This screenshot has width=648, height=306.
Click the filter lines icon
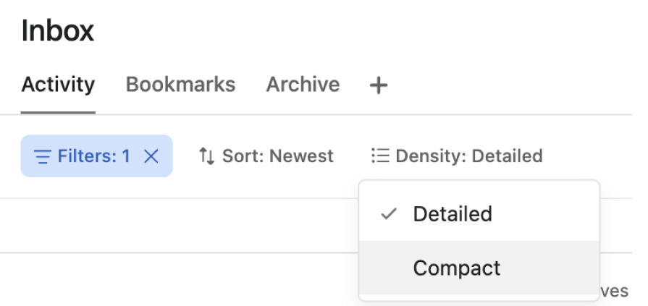43,156
